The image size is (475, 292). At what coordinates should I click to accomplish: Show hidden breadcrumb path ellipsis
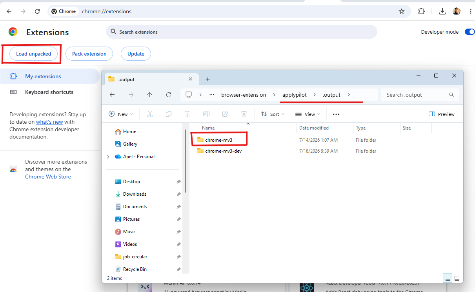pyautogui.click(x=212, y=95)
